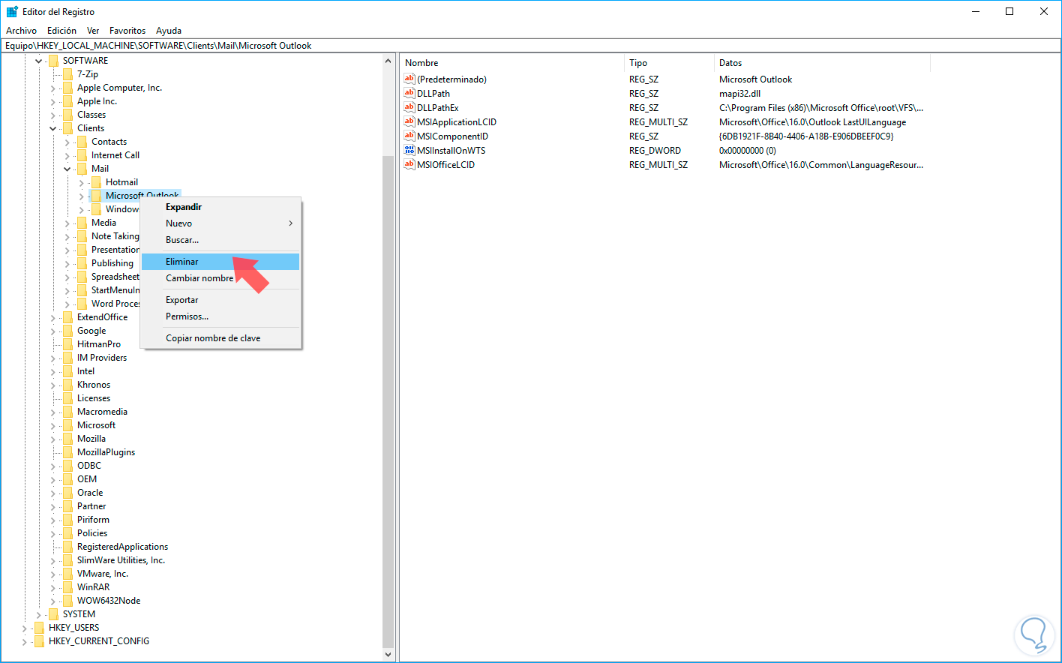Click the tree pane scroll down arrow
Screen dimensions: 1062x663
(x=388, y=655)
